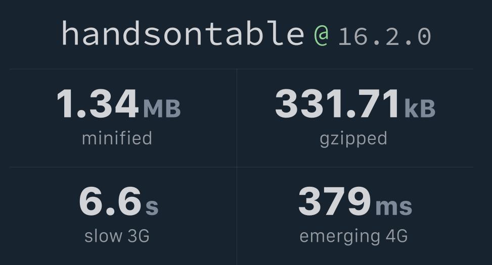Select the gzipped label text
The height and width of the screenshot is (265, 492).
pos(353,138)
